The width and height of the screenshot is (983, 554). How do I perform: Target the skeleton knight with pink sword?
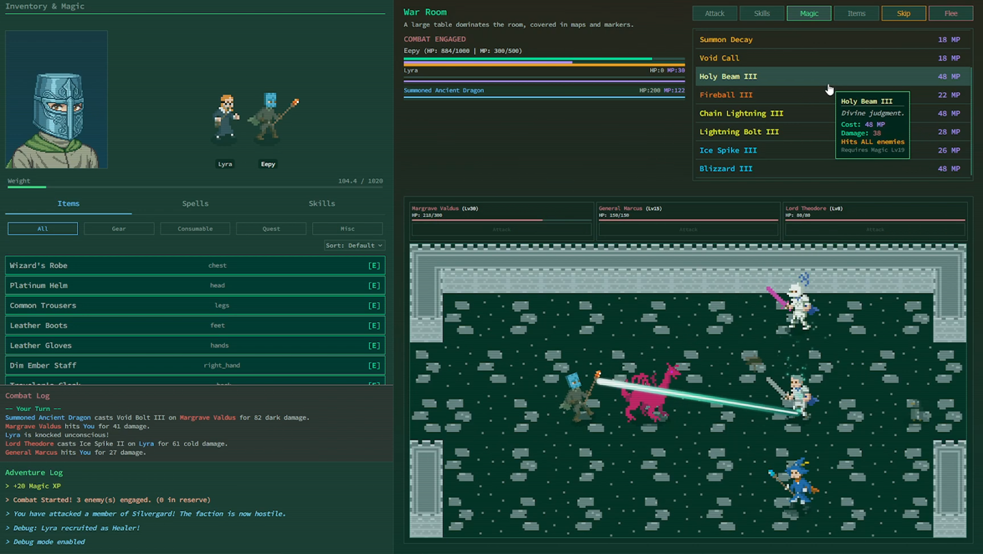click(795, 305)
